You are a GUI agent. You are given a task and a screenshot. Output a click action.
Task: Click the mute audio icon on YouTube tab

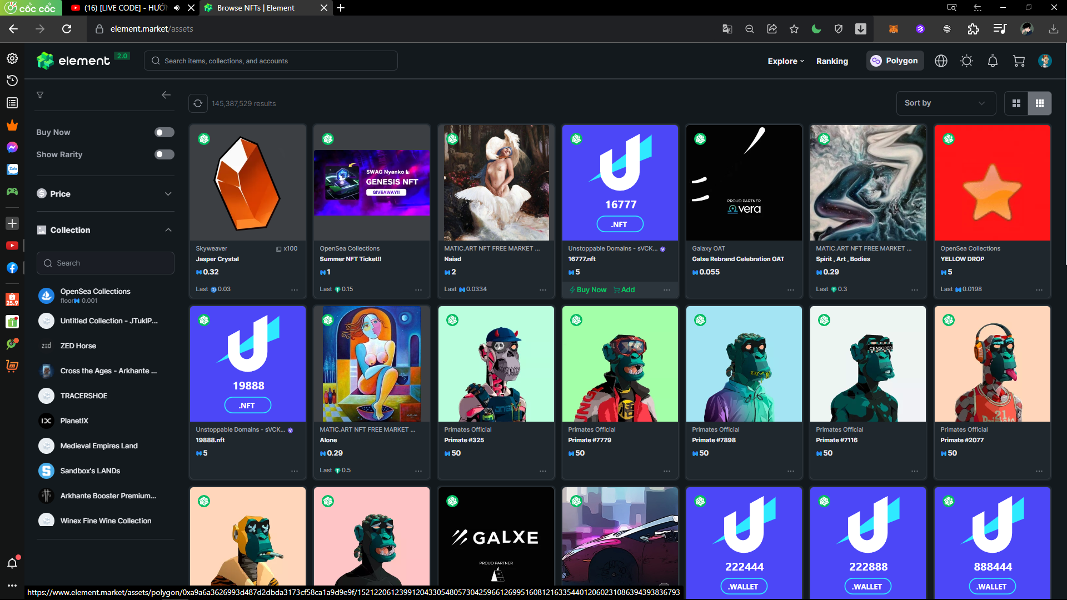177,8
